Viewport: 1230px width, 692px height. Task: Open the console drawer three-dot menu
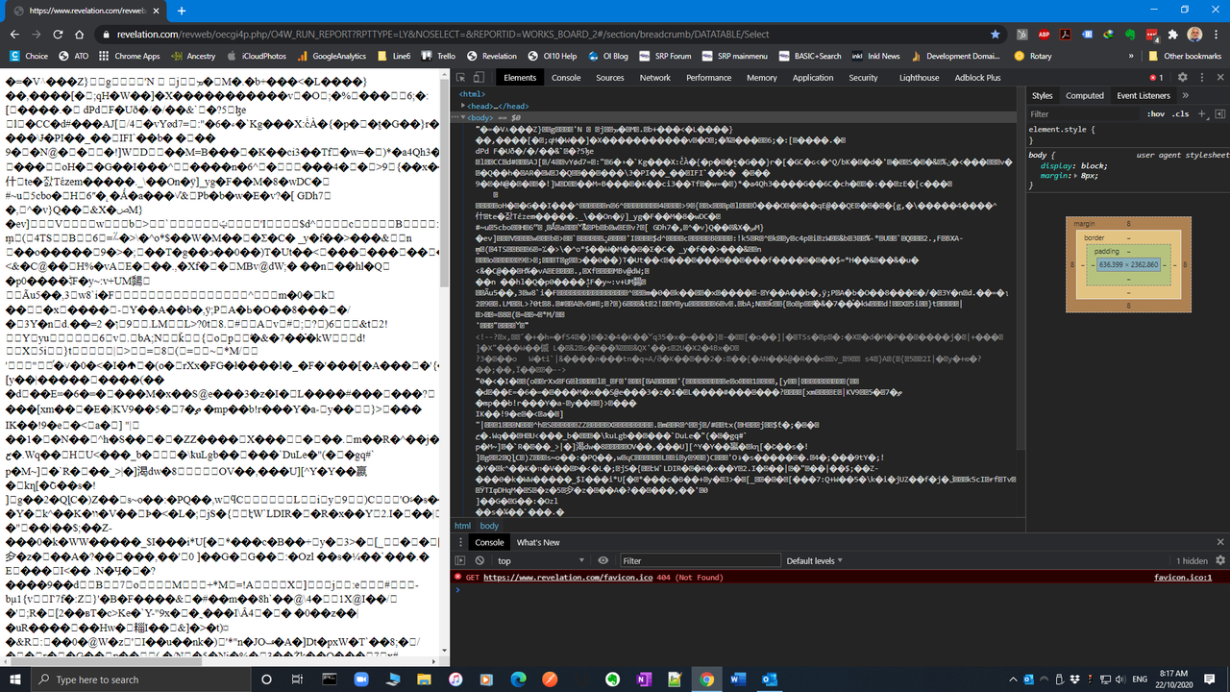(459, 542)
